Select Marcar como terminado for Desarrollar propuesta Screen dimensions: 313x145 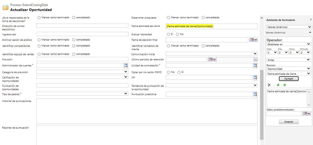click(168, 18)
